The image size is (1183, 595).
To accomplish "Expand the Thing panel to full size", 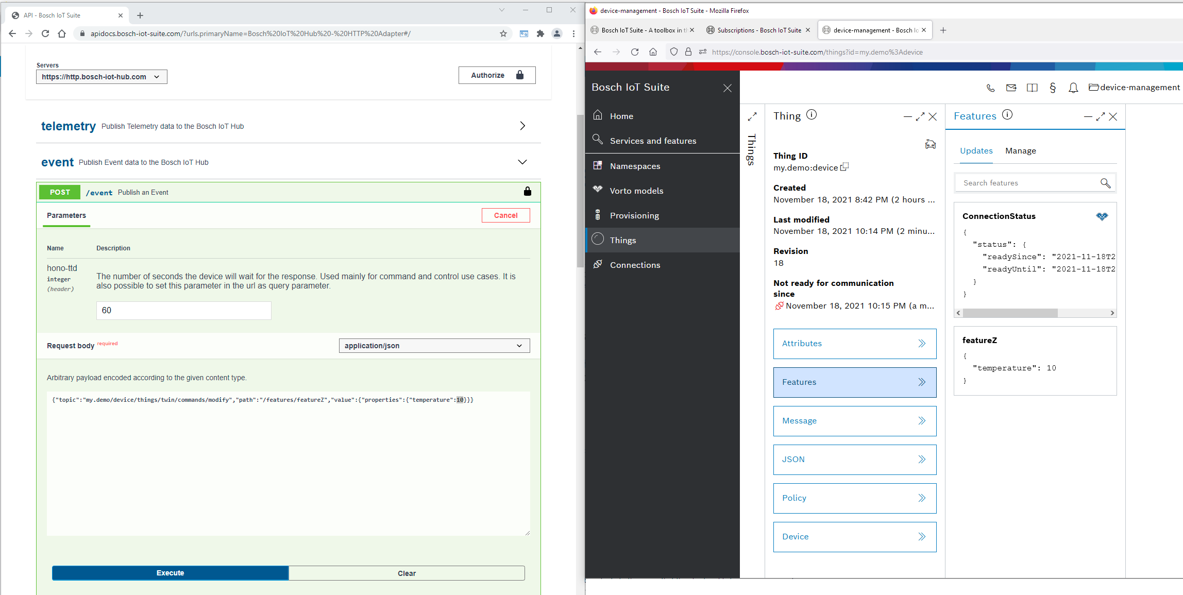I will coord(920,117).
